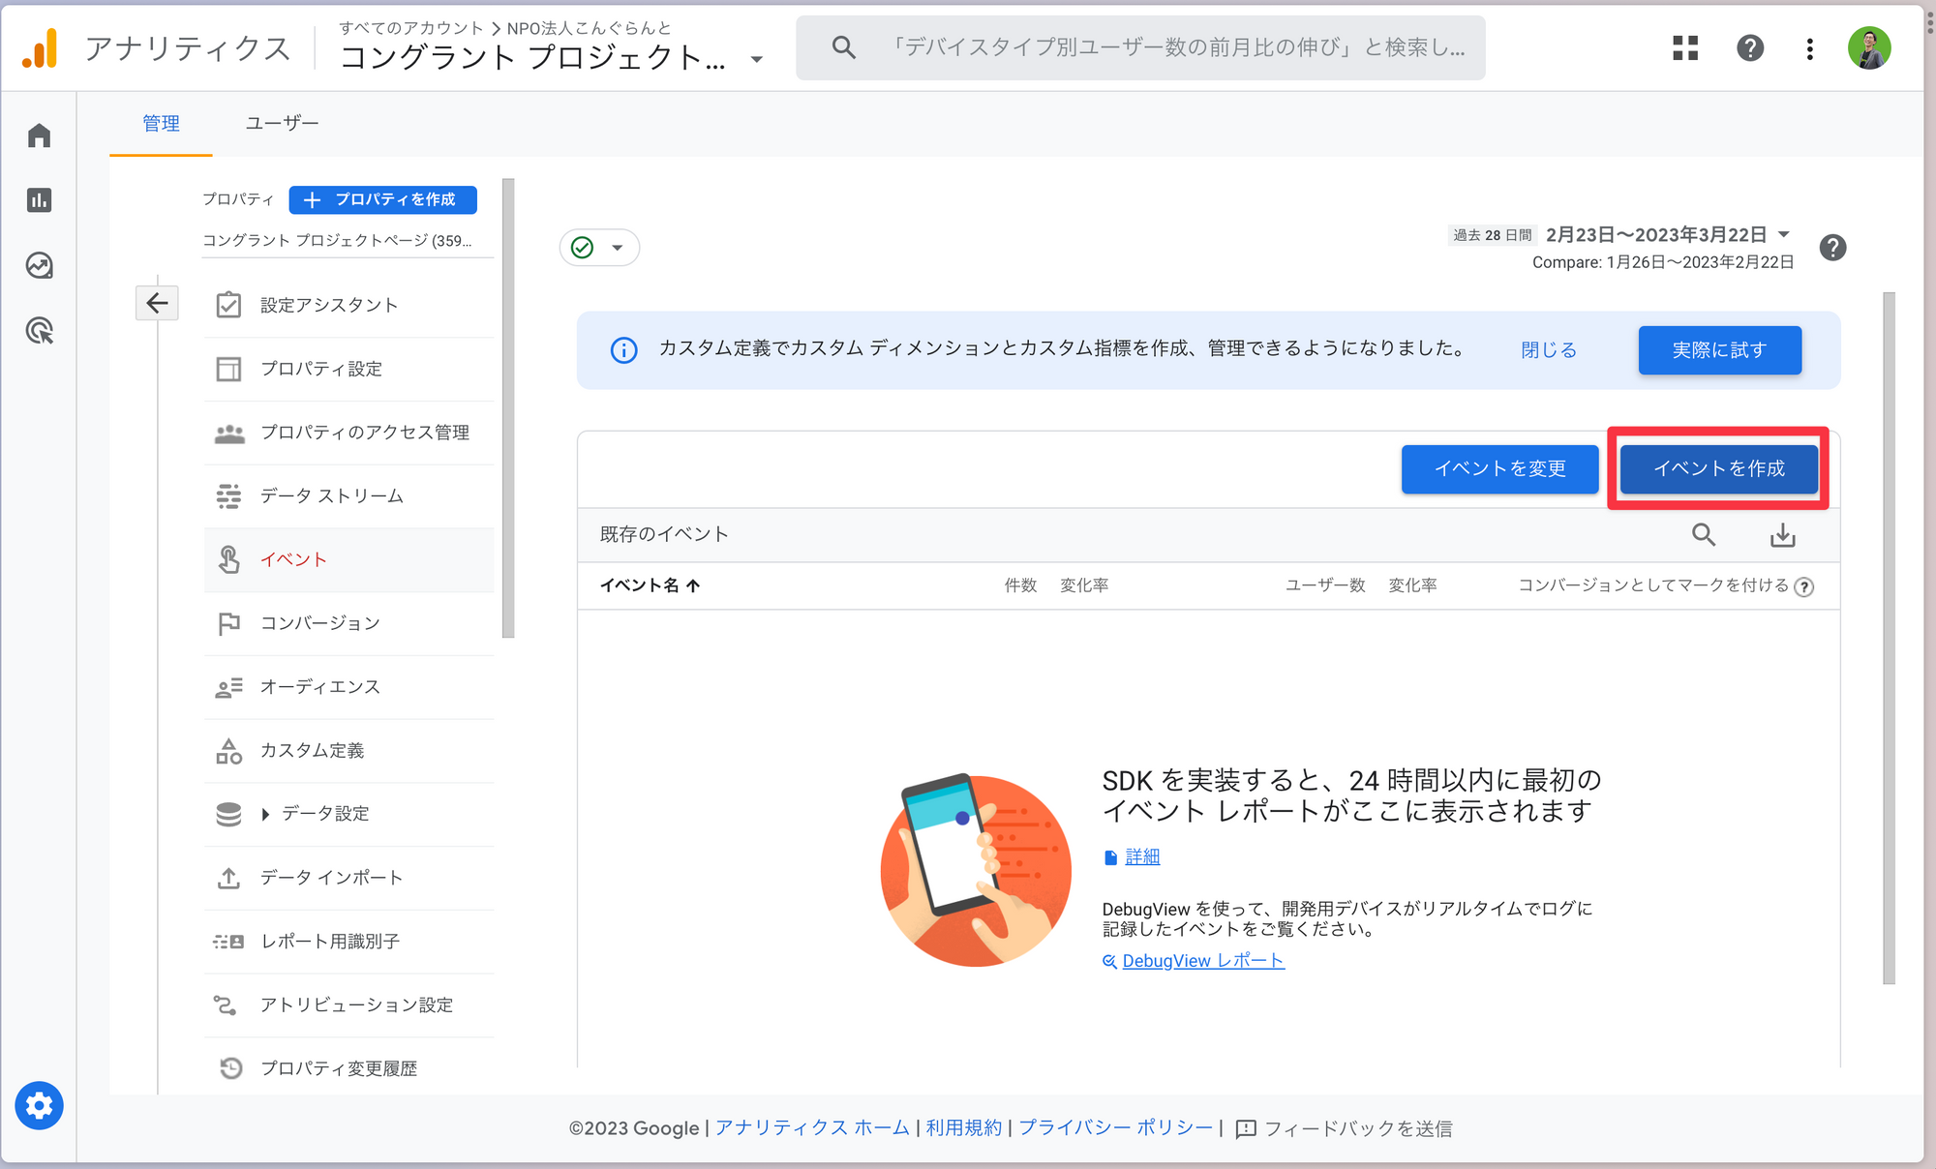Click the user account avatar

coord(1869,47)
